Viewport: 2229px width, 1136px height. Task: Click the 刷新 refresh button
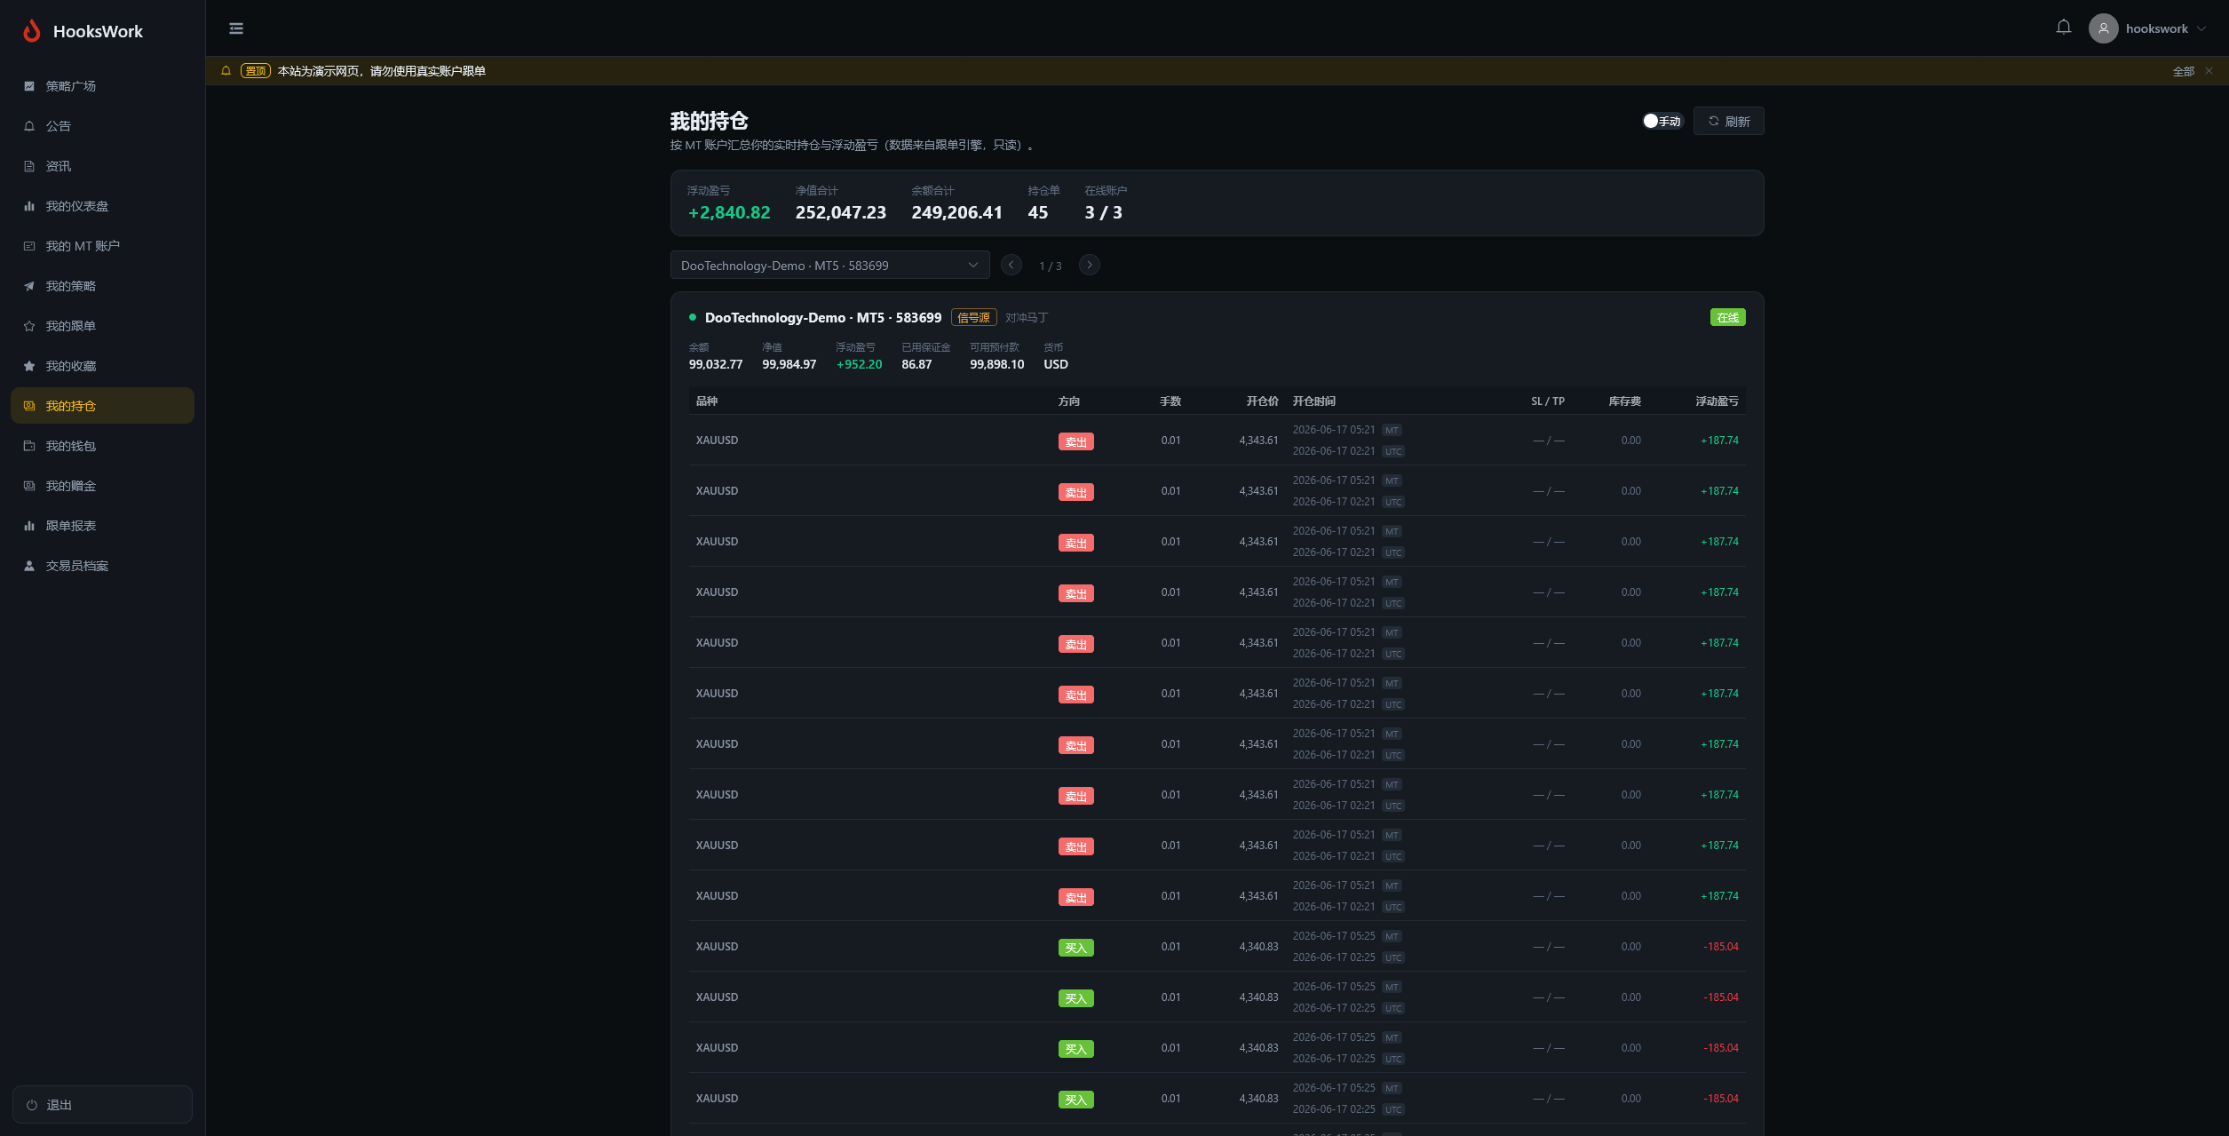[1728, 121]
